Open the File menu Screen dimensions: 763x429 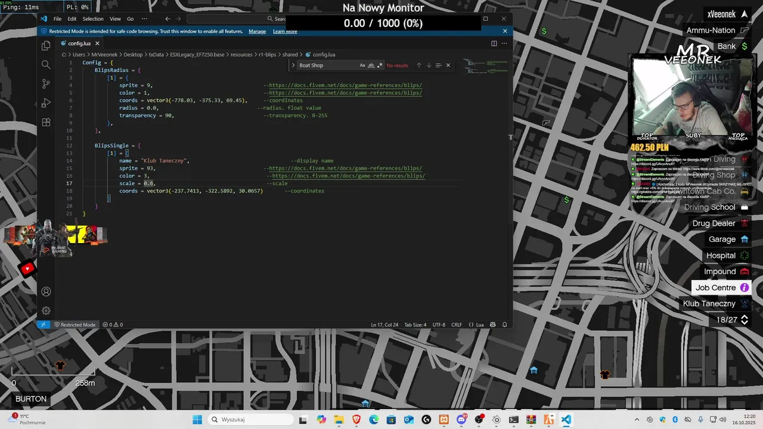[57, 18]
